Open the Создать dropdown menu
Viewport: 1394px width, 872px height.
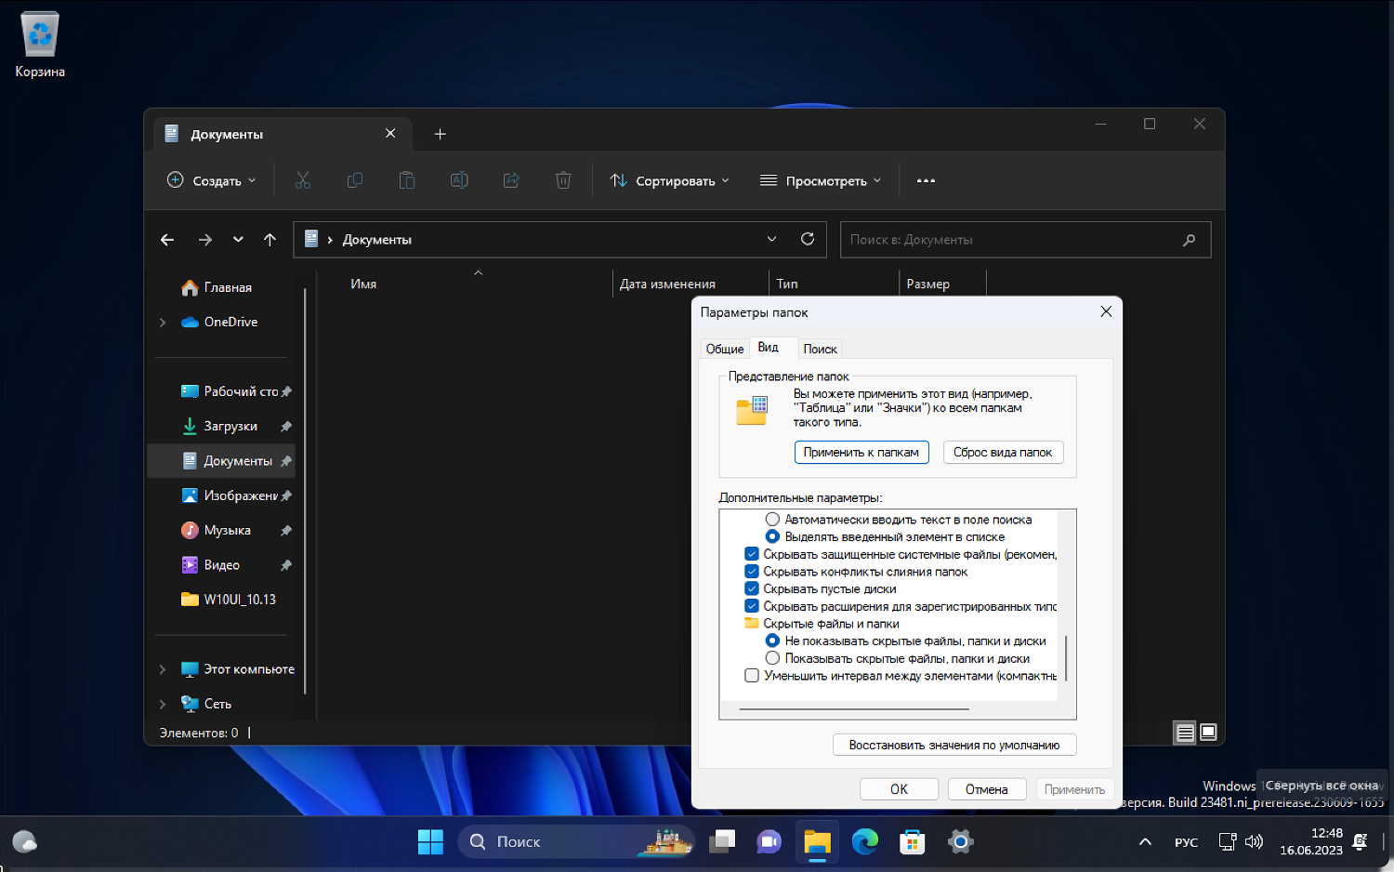[211, 179]
